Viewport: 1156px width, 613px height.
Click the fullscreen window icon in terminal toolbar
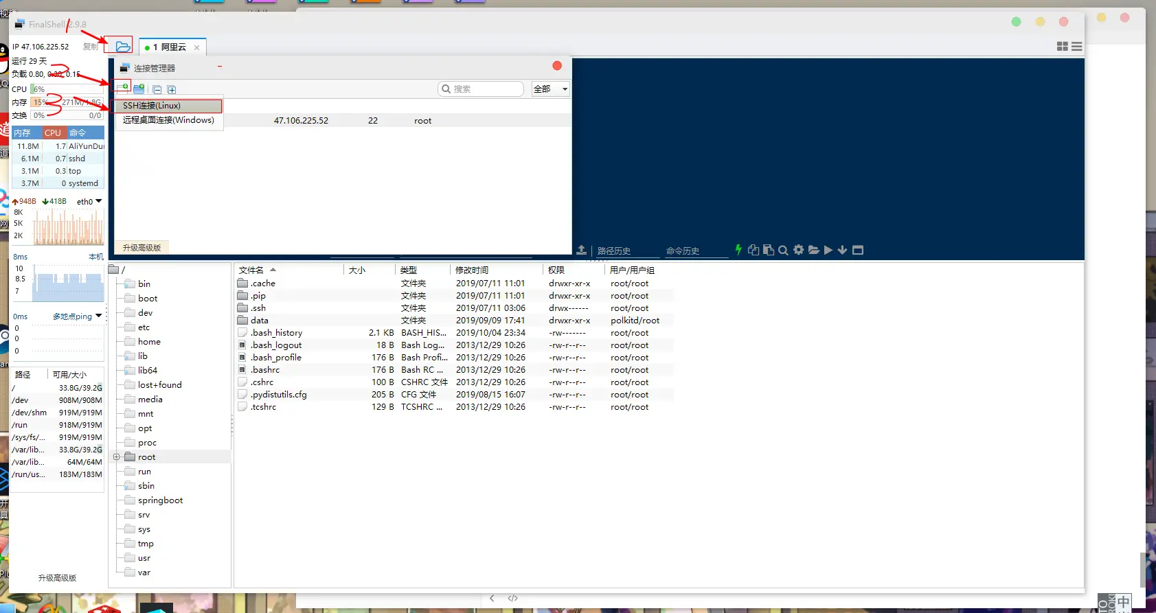tap(858, 250)
